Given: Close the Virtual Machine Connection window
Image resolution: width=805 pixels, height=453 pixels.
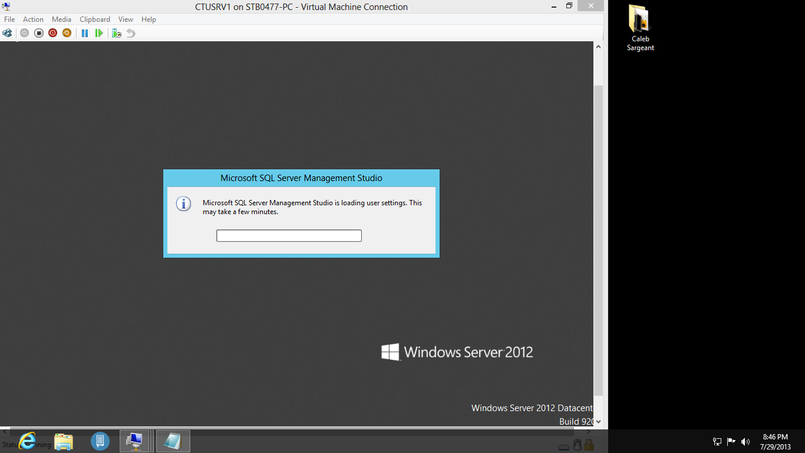Looking at the screenshot, I should click(590, 6).
